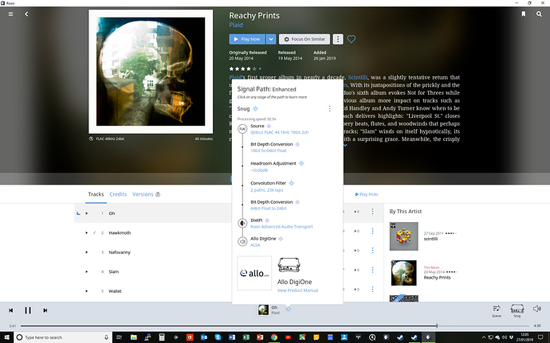Image resolution: width=550 pixels, height=343 pixels.
Task: Open Reachy Prints thumbnail in By This Artist
Action: (x=403, y=273)
